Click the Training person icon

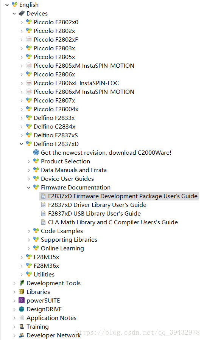[x=22, y=326]
